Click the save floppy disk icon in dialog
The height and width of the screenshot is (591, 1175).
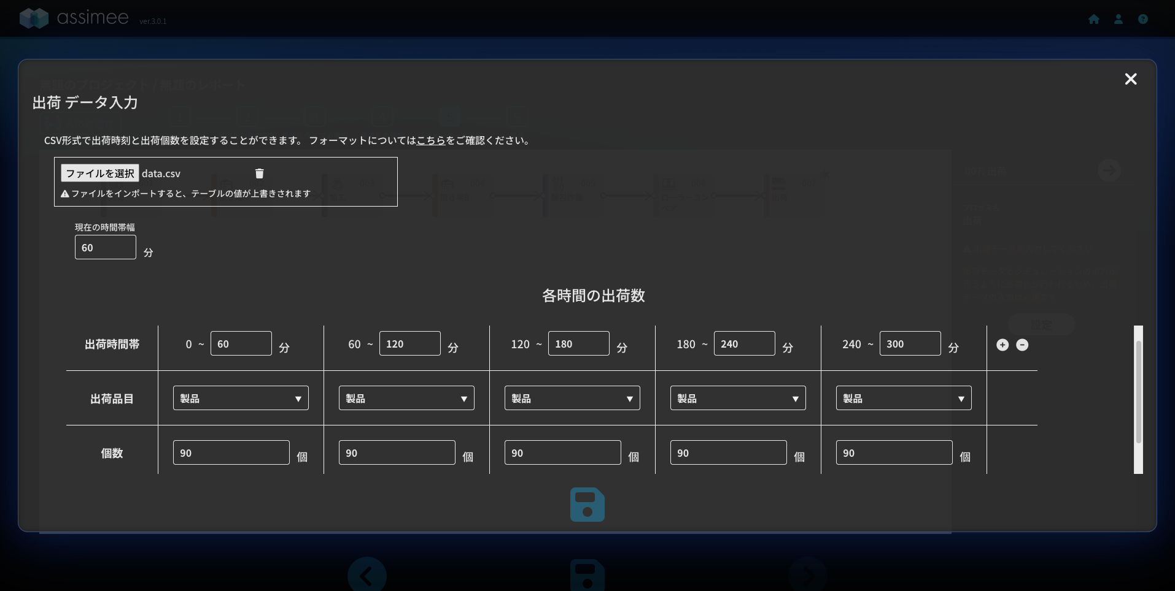pos(587,505)
